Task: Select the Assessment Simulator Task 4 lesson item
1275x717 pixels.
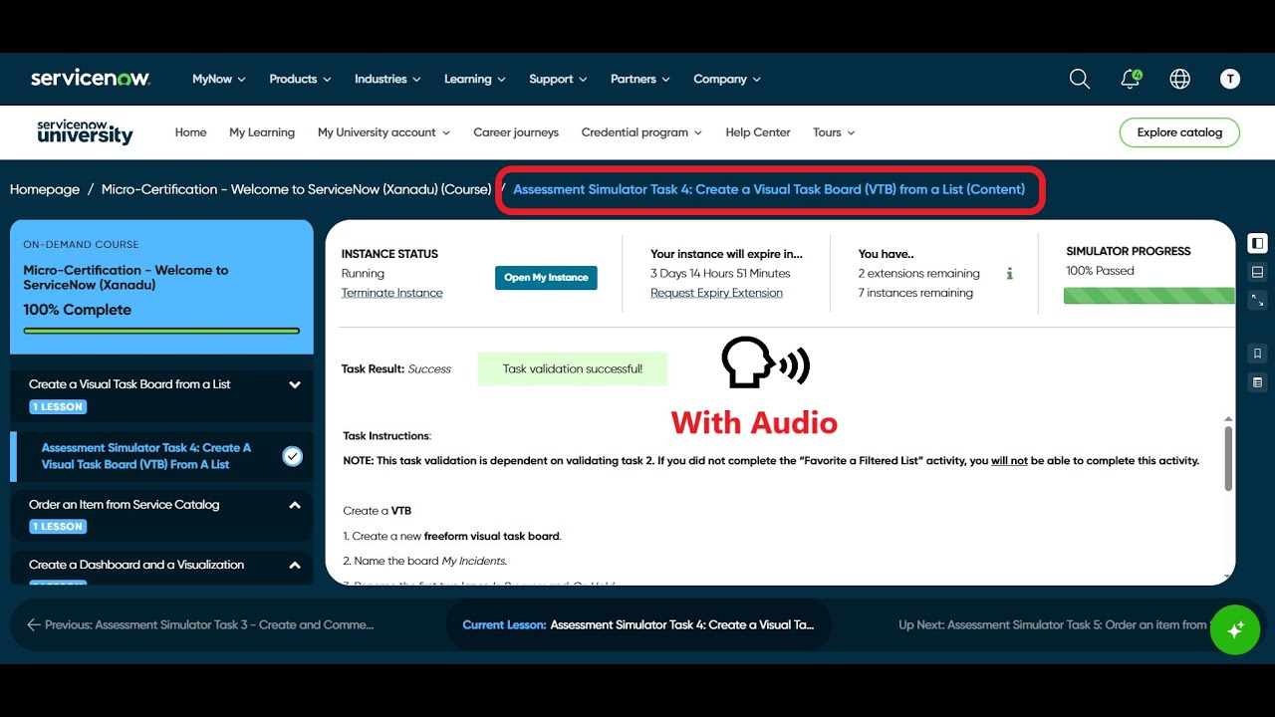Action: (x=161, y=456)
